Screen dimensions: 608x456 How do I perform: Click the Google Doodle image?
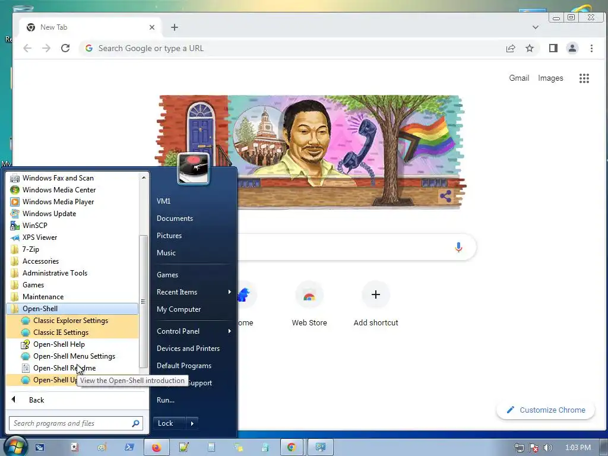tap(310, 152)
